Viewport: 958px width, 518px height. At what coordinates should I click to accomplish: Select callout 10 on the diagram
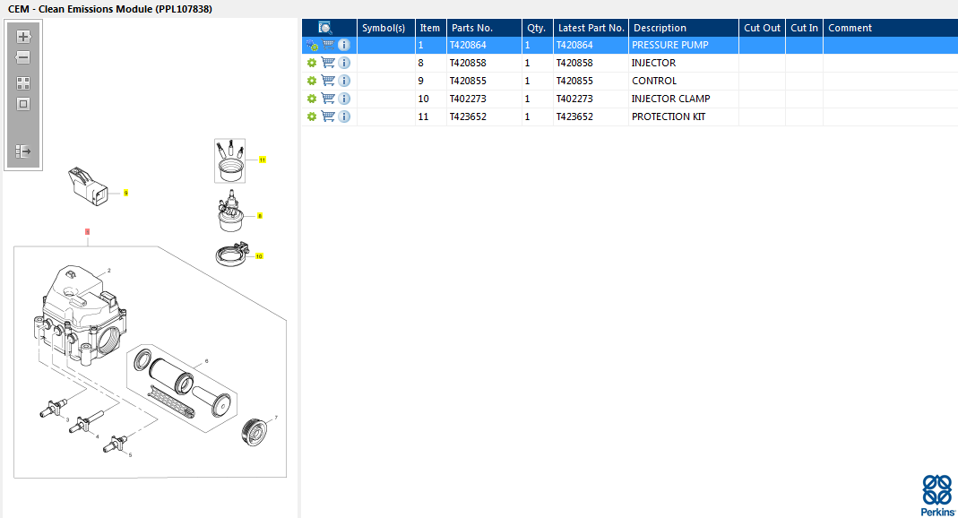[259, 256]
